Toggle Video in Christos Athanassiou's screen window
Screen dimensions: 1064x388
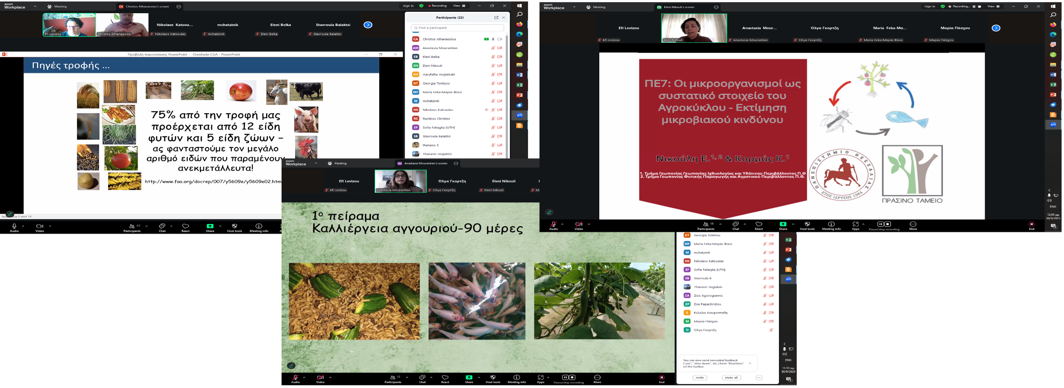[x=40, y=228]
